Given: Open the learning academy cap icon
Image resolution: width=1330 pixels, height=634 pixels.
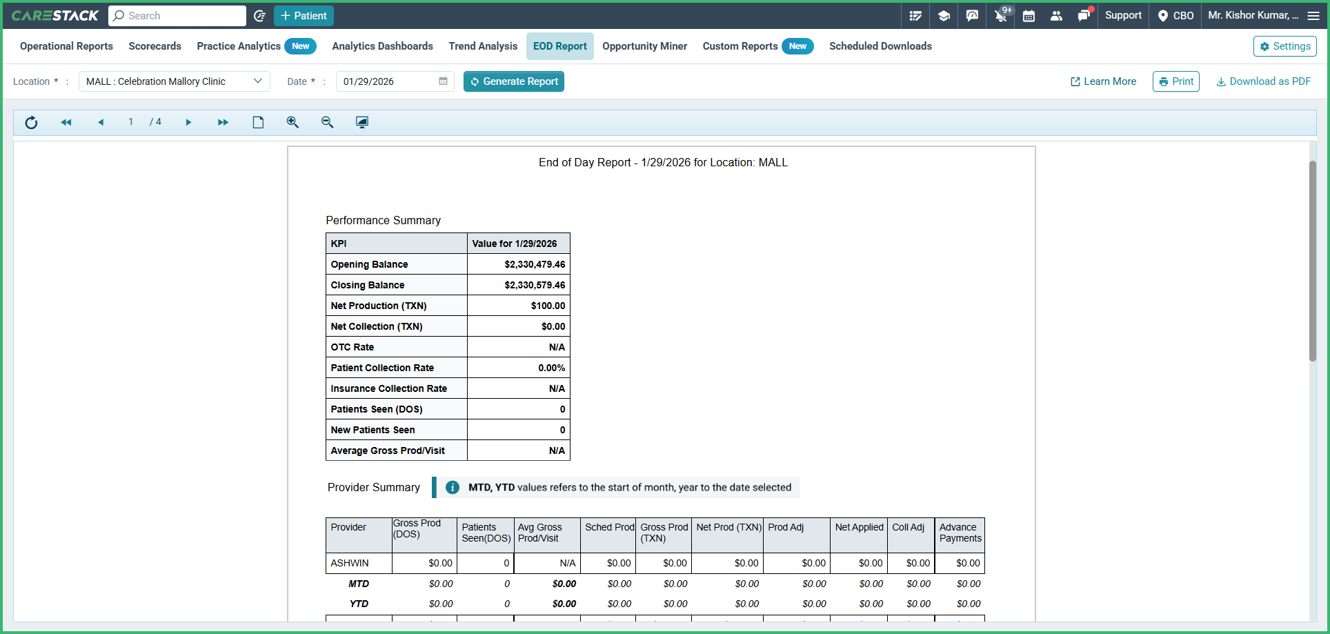Looking at the screenshot, I should tap(944, 16).
